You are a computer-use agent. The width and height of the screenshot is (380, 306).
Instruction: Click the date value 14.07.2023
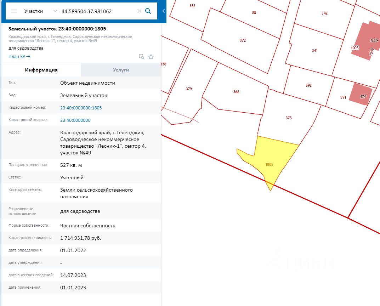point(73,275)
